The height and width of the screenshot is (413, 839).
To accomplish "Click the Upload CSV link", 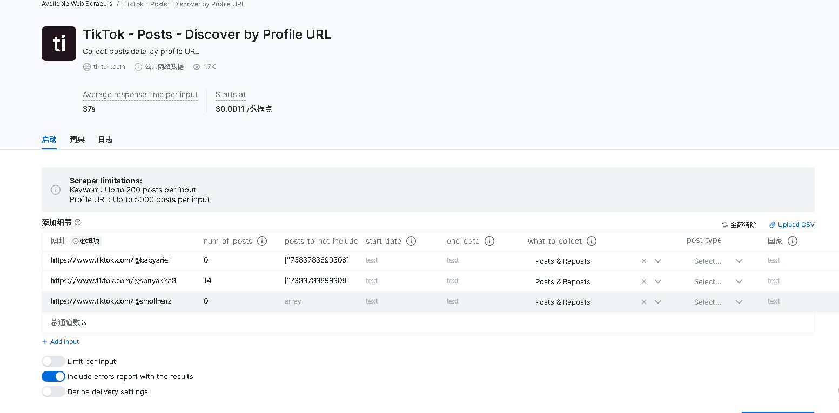I will click(792, 225).
